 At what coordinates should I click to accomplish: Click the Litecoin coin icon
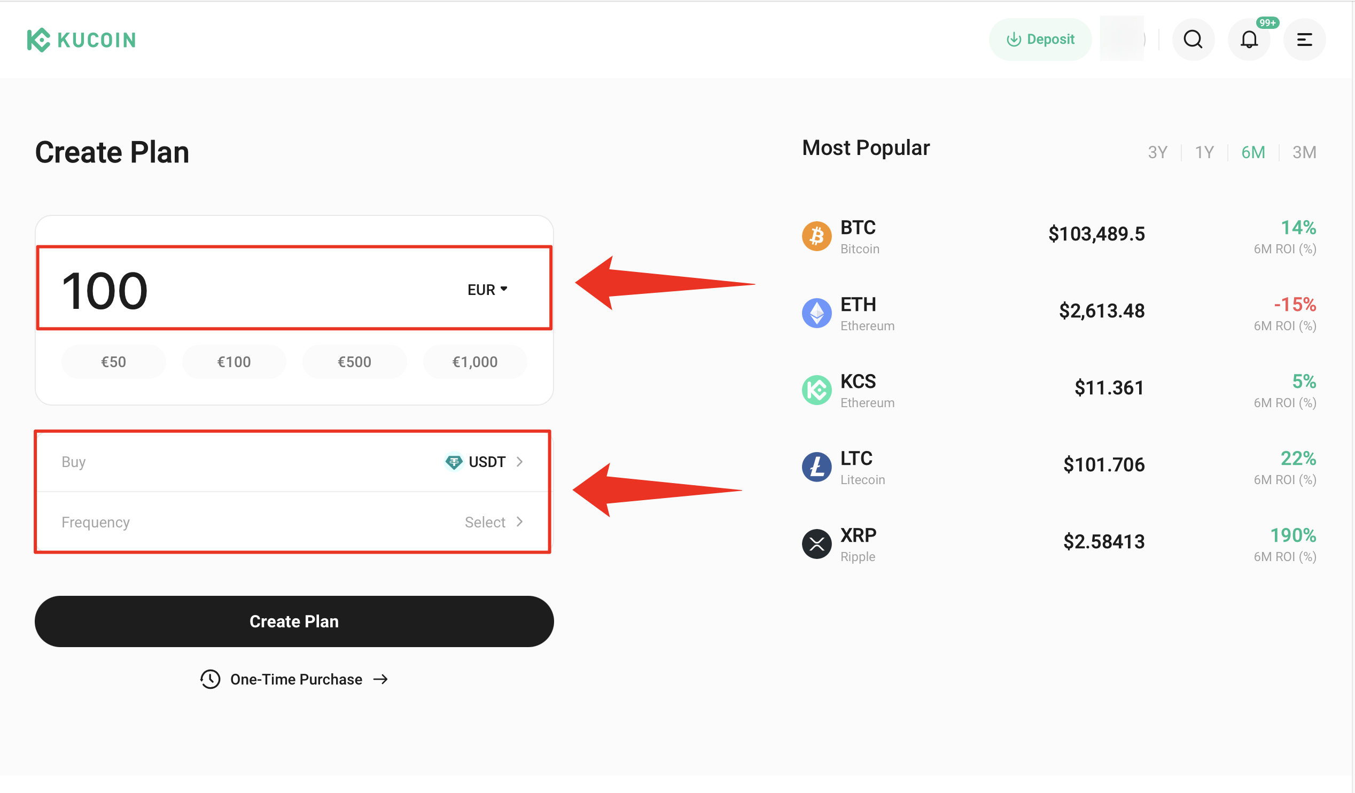click(x=816, y=467)
